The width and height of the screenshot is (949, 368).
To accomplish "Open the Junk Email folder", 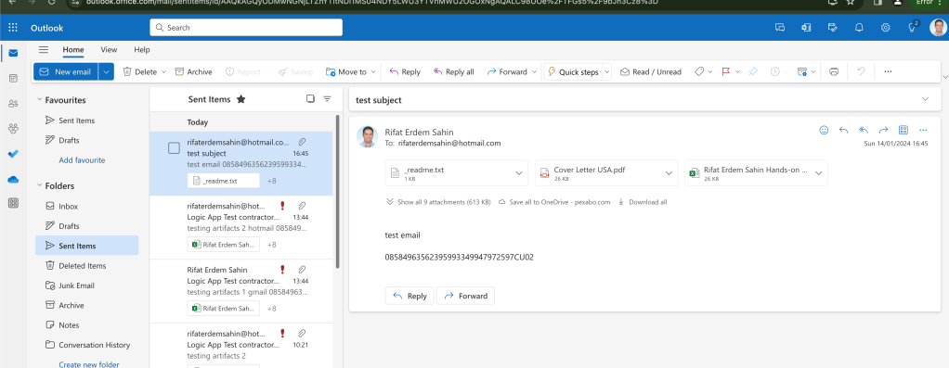I will pos(86,286).
